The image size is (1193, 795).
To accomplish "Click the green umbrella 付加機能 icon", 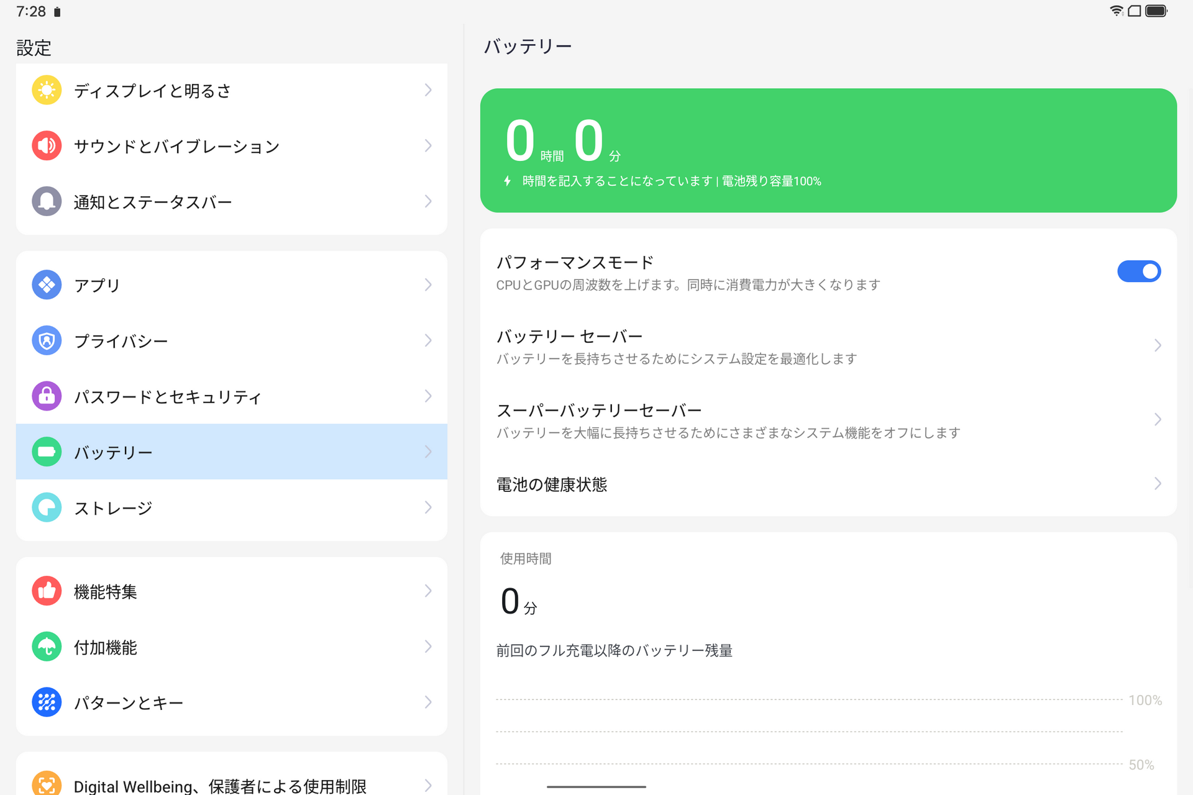I will (47, 647).
